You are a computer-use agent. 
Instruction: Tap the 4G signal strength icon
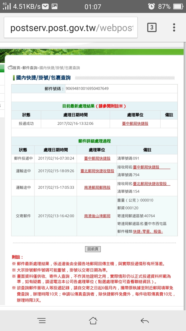point(7,6)
